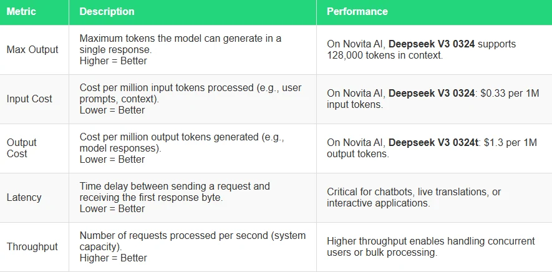Viewport: 552px width, 272px height.
Task: Select the Latency row label
Action: click(x=24, y=197)
